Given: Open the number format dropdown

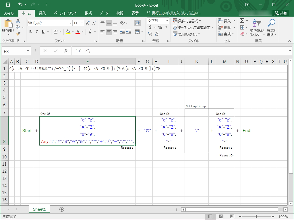Looking at the screenshot, I should pyautogui.click(x=167, y=21).
